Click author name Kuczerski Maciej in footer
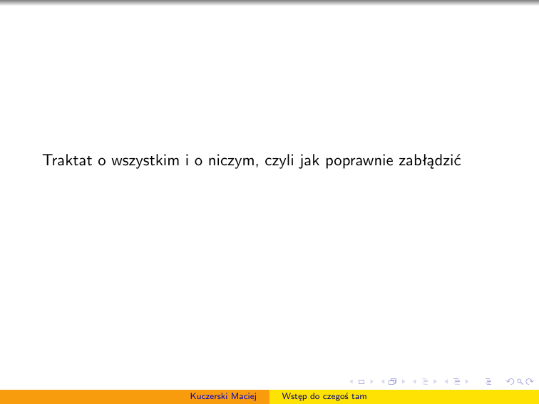Screen dimensions: 539x404 pos(222,396)
